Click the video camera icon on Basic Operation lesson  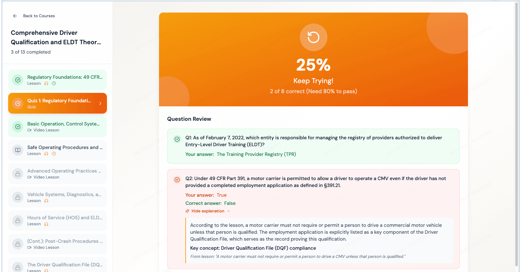coord(30,130)
